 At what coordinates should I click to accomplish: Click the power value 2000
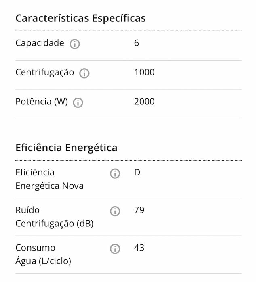(x=144, y=102)
